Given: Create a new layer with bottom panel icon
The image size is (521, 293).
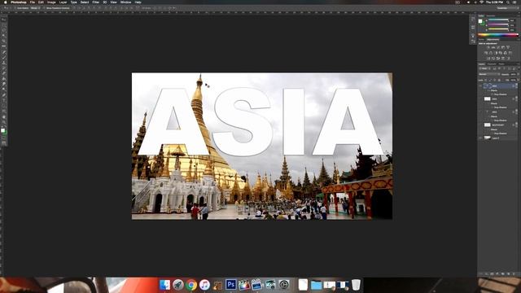Looking at the screenshot, I should 508,273.
